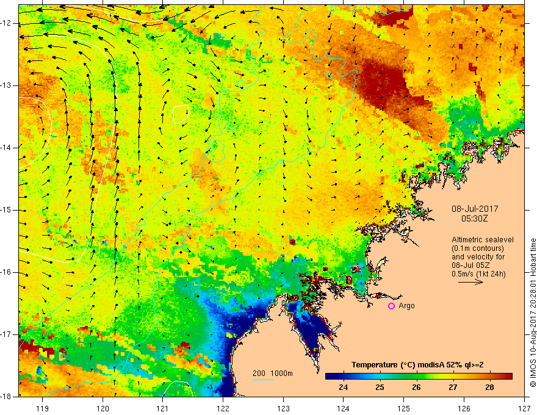This screenshot has width=537, height=415.
Task: Click the 24 colorbar tick label
Action: pyautogui.click(x=343, y=388)
